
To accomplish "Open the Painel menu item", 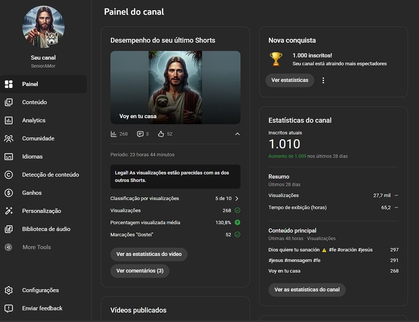I will [43, 84].
